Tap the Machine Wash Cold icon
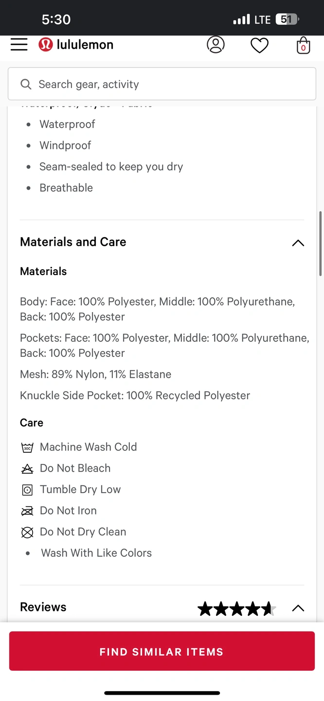Image resolution: width=324 pixels, height=701 pixels. (x=27, y=447)
